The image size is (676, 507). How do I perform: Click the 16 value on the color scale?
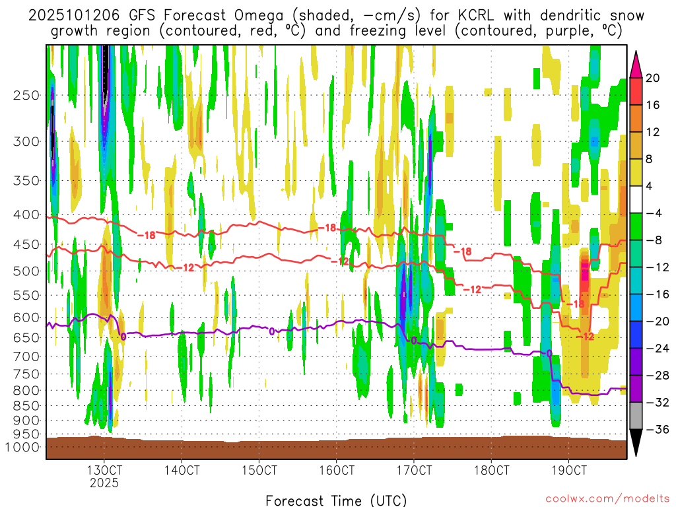[x=653, y=105]
